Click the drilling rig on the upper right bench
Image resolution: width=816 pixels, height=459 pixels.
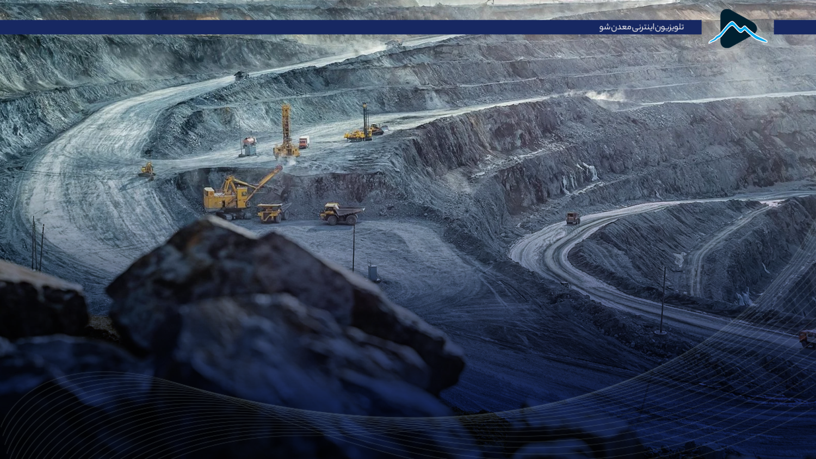click(x=363, y=126)
